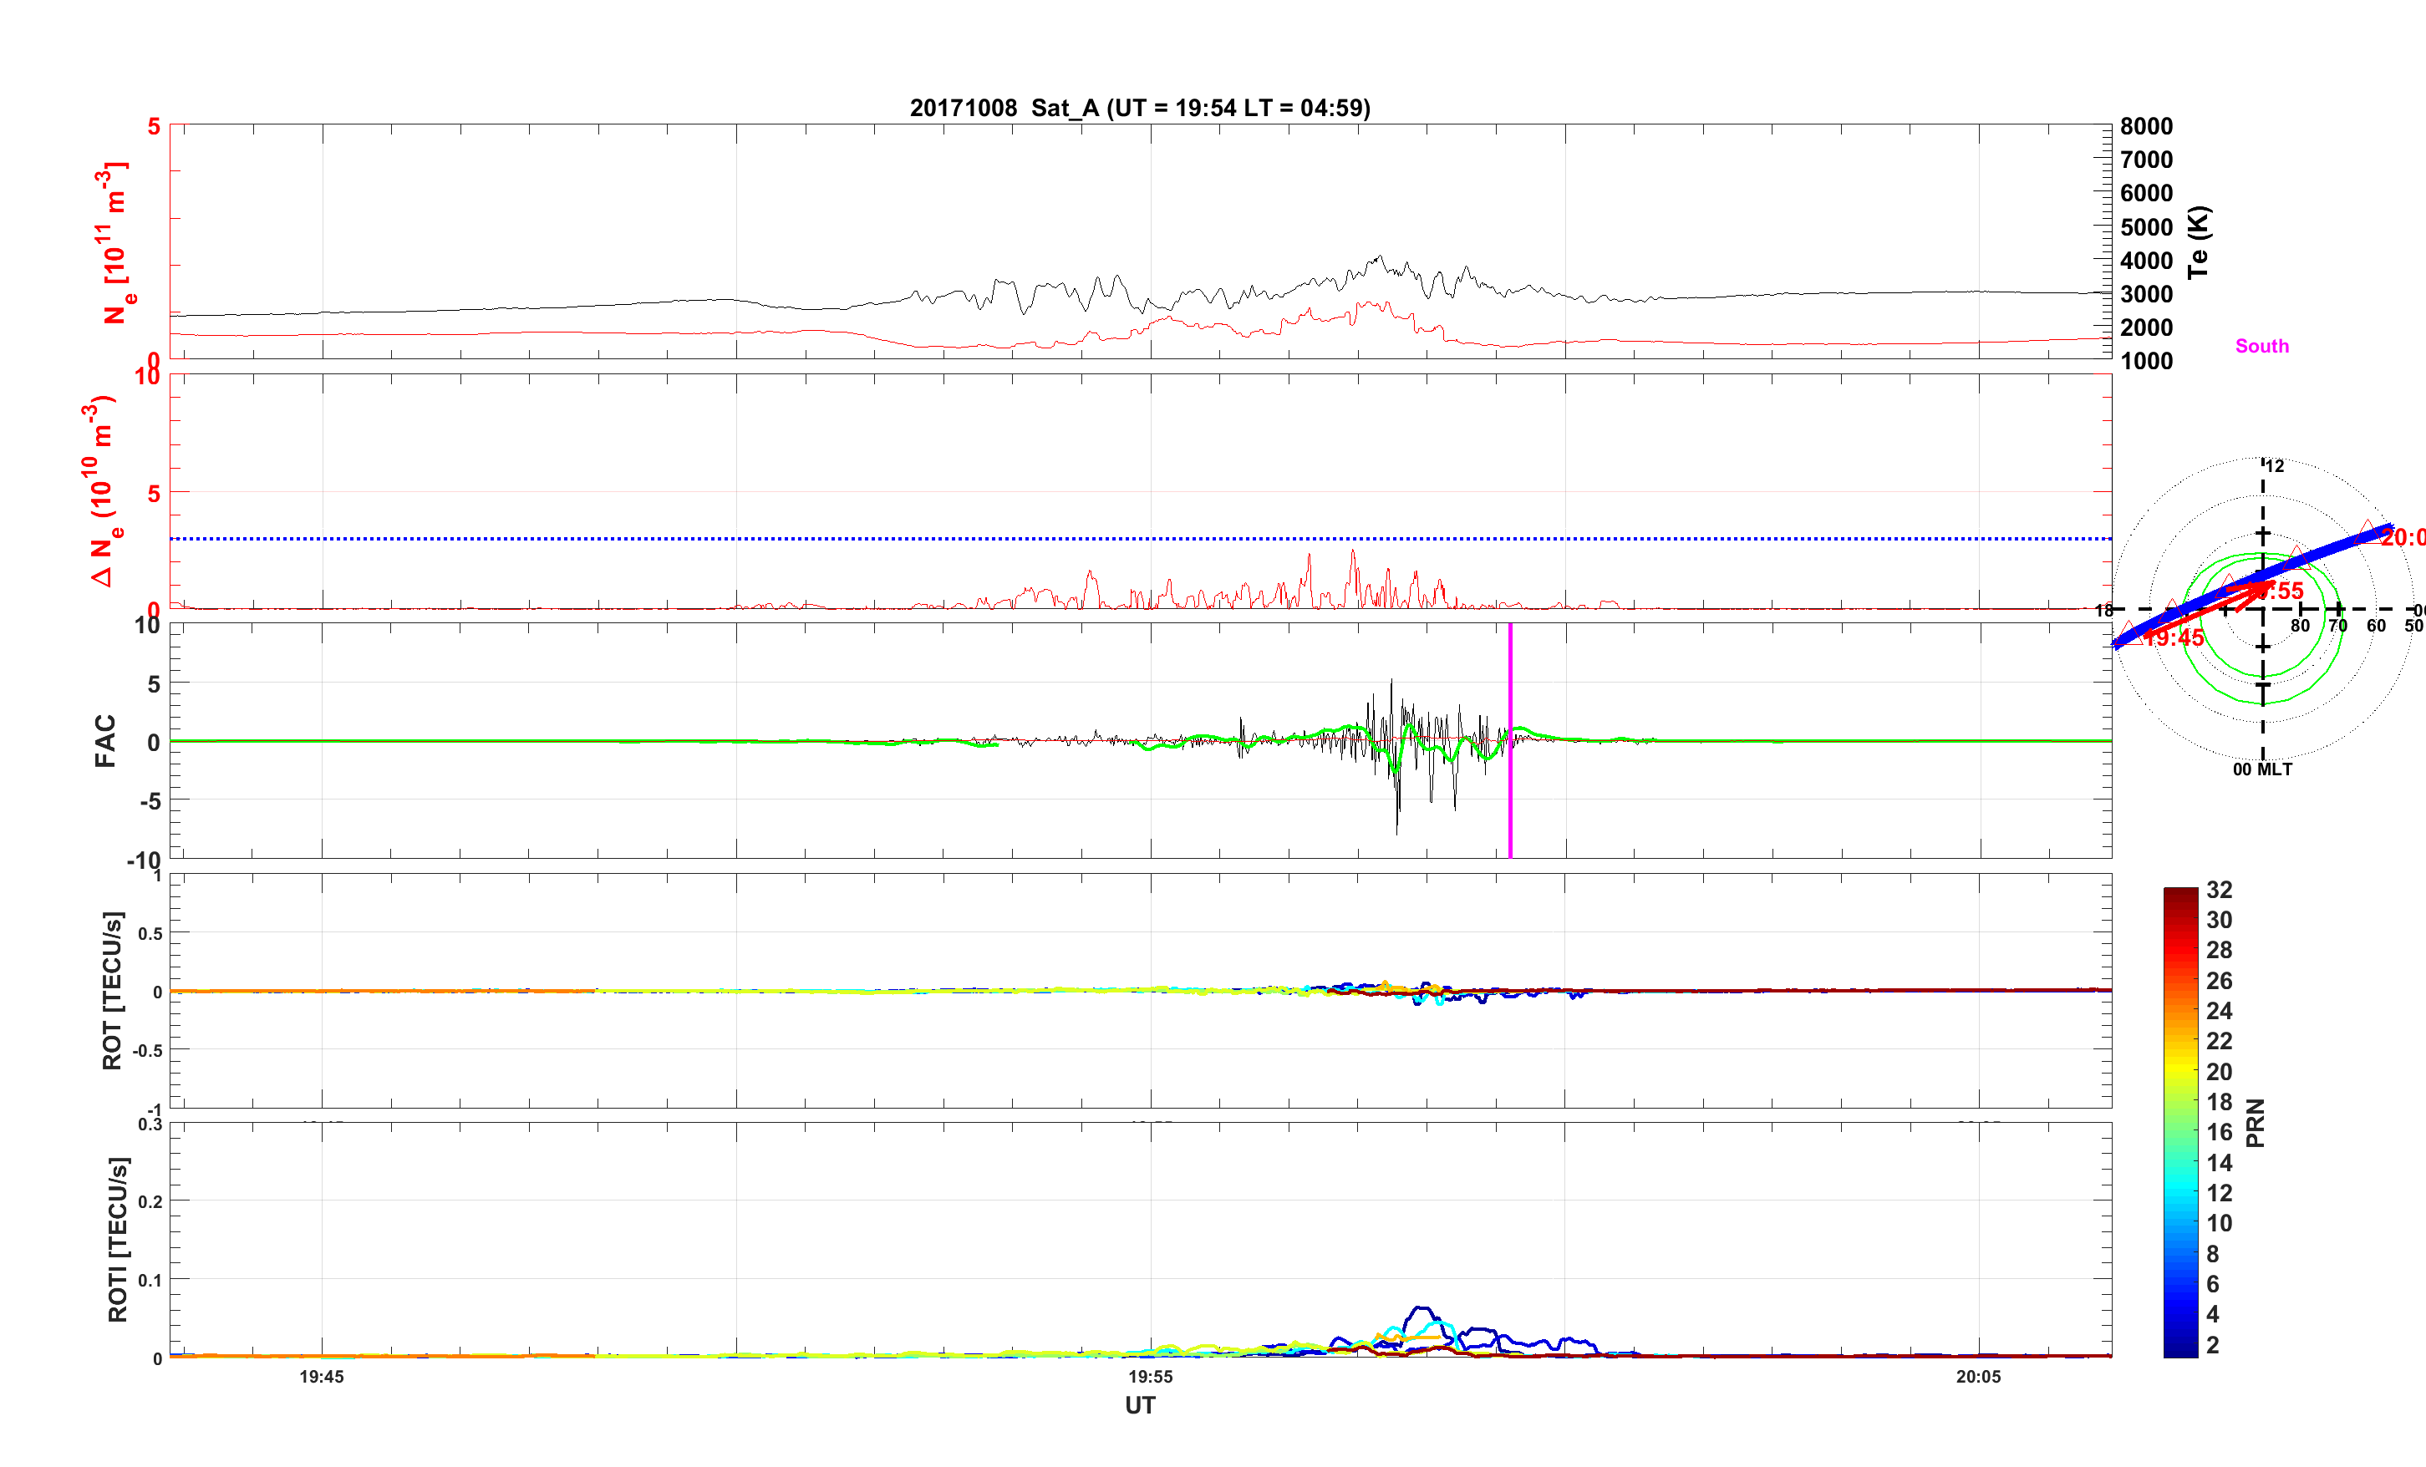Screen dimensions: 2426x1467
Task: Click the magenta 'South' hemisphere label
Action: click(x=2261, y=346)
